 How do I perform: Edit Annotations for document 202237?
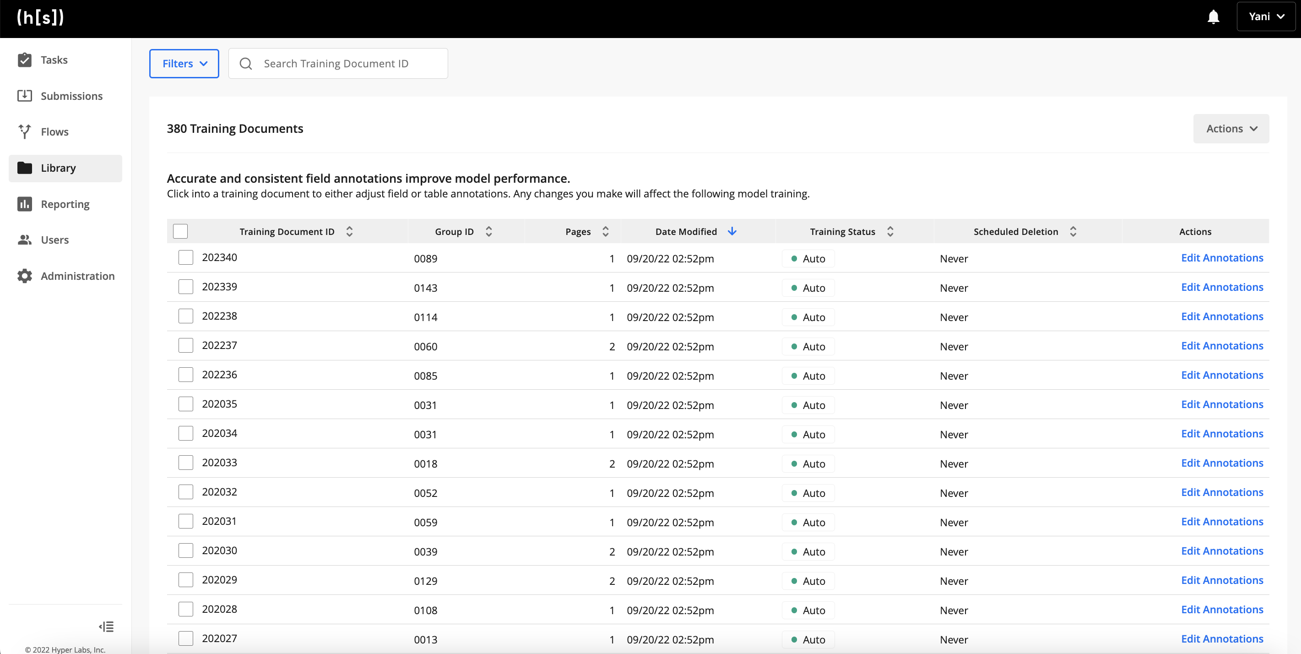tap(1222, 346)
